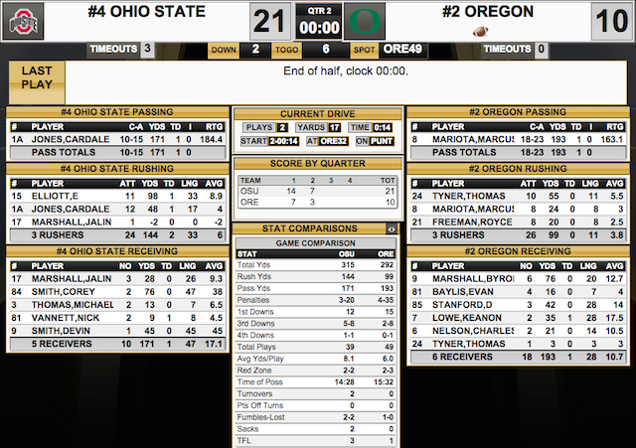Click the Ohio State Passing panel title
The image size is (636, 448).
click(117, 112)
